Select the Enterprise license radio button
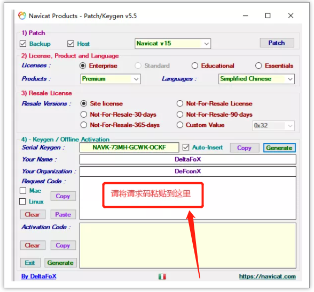Image resolution: width=314 pixels, height=292 pixels. 83,66
